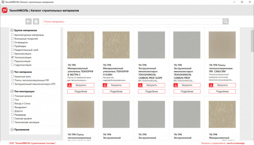The width and height of the screenshot is (254, 145).
Task: Tick the Праймеры checkbox
Action: (12, 46)
